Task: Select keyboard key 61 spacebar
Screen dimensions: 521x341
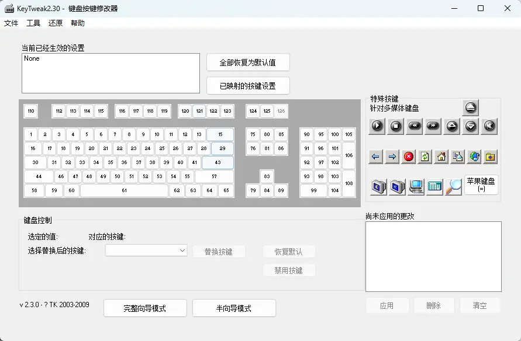Action: 125,190
